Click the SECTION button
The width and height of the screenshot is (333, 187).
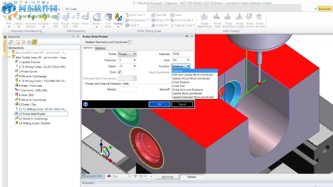pos(167,177)
